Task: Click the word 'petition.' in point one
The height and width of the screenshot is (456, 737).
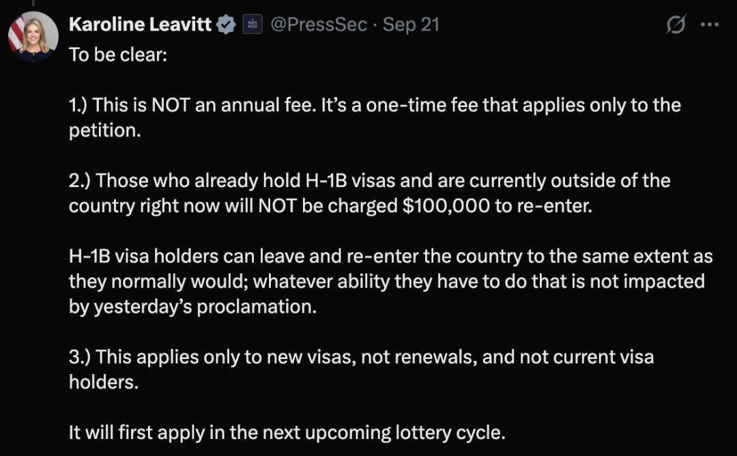Action: (x=104, y=130)
